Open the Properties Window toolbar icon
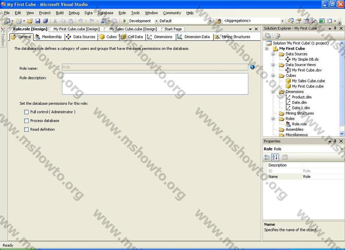Image resolution: width=345 pixels, height=250 pixels. [x=298, y=21]
